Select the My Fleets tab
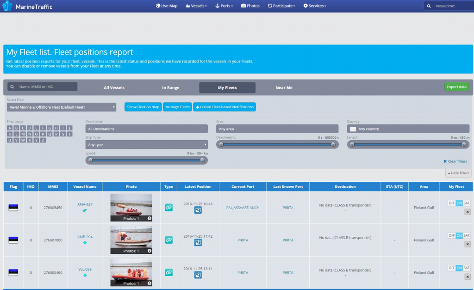Viewport: 474px width, 290px height. click(227, 87)
